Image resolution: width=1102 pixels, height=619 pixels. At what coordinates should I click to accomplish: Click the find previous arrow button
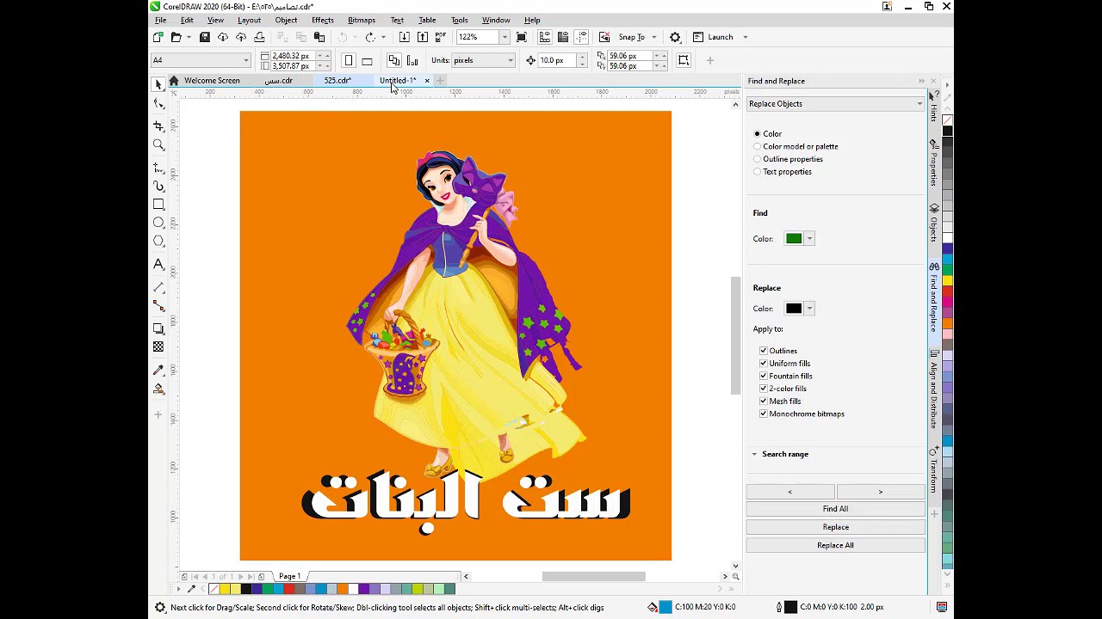tap(790, 492)
